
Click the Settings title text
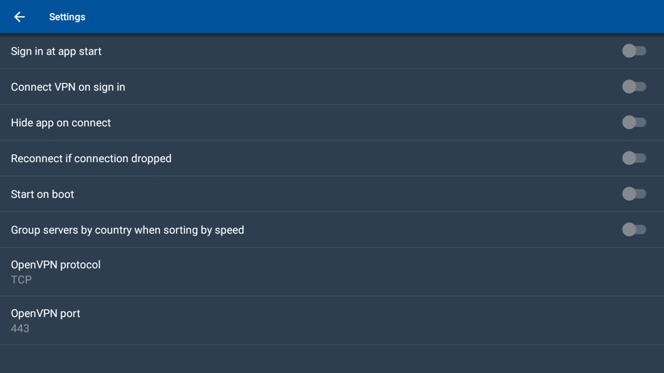click(67, 17)
